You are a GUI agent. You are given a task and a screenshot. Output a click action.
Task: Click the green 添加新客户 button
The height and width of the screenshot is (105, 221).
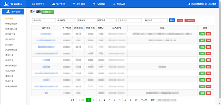coord(48,12)
